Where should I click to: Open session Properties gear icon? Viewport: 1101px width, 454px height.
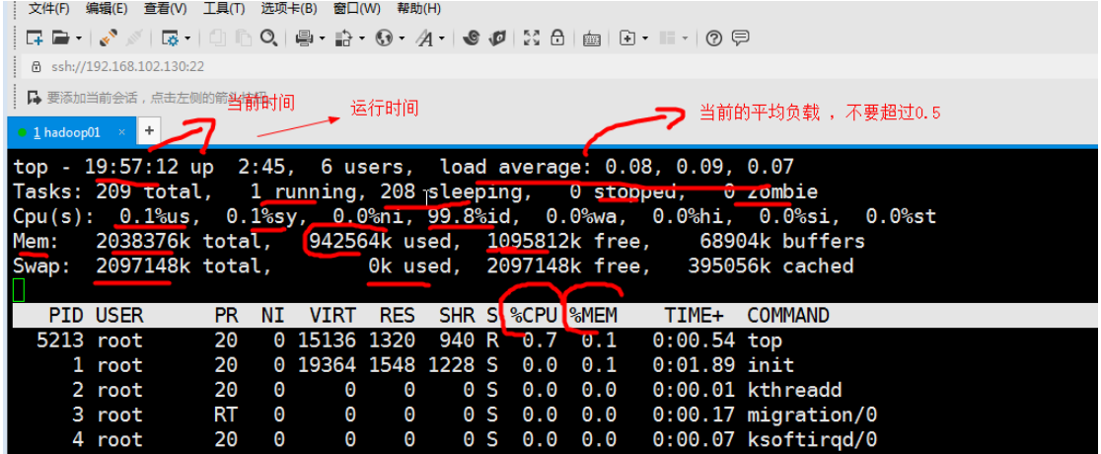pos(170,38)
